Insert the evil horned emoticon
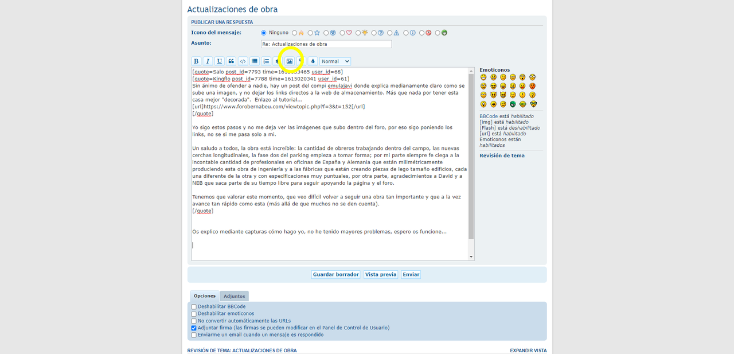 coord(494,95)
